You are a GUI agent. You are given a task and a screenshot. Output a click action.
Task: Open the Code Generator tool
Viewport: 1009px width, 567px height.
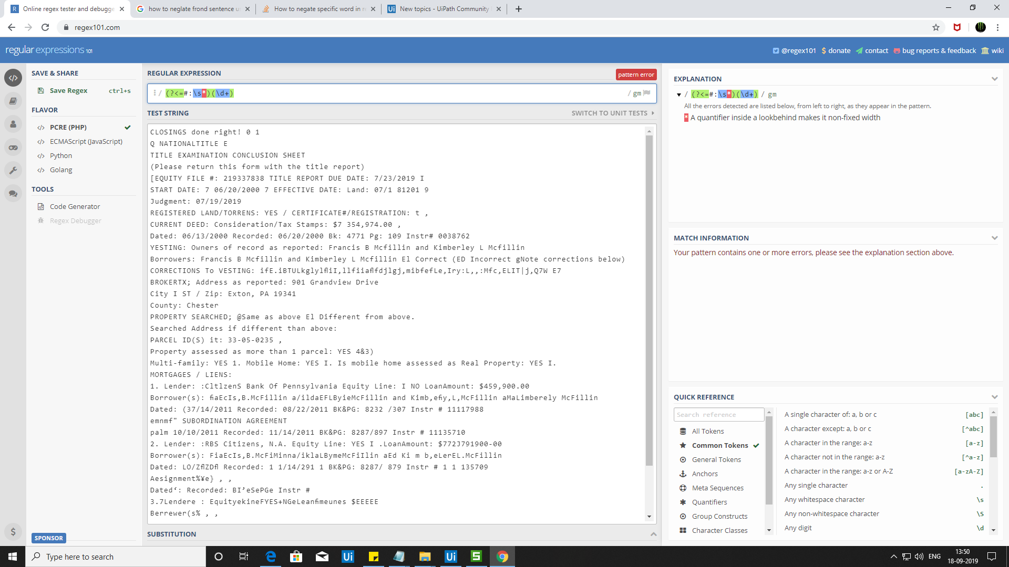tap(74, 206)
